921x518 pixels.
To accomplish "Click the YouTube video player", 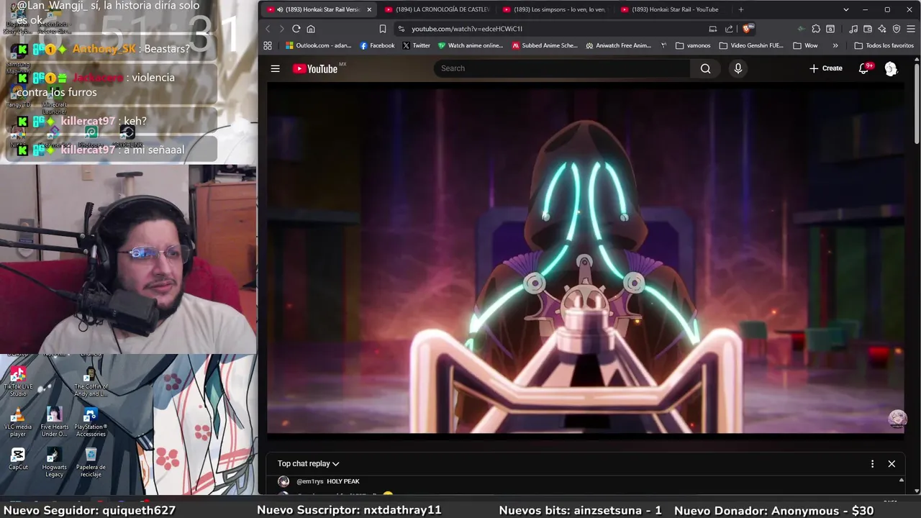I will (x=586, y=259).
